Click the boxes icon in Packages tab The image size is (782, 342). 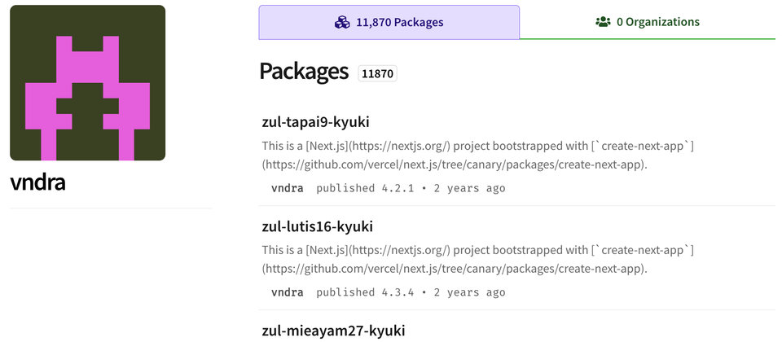(342, 23)
